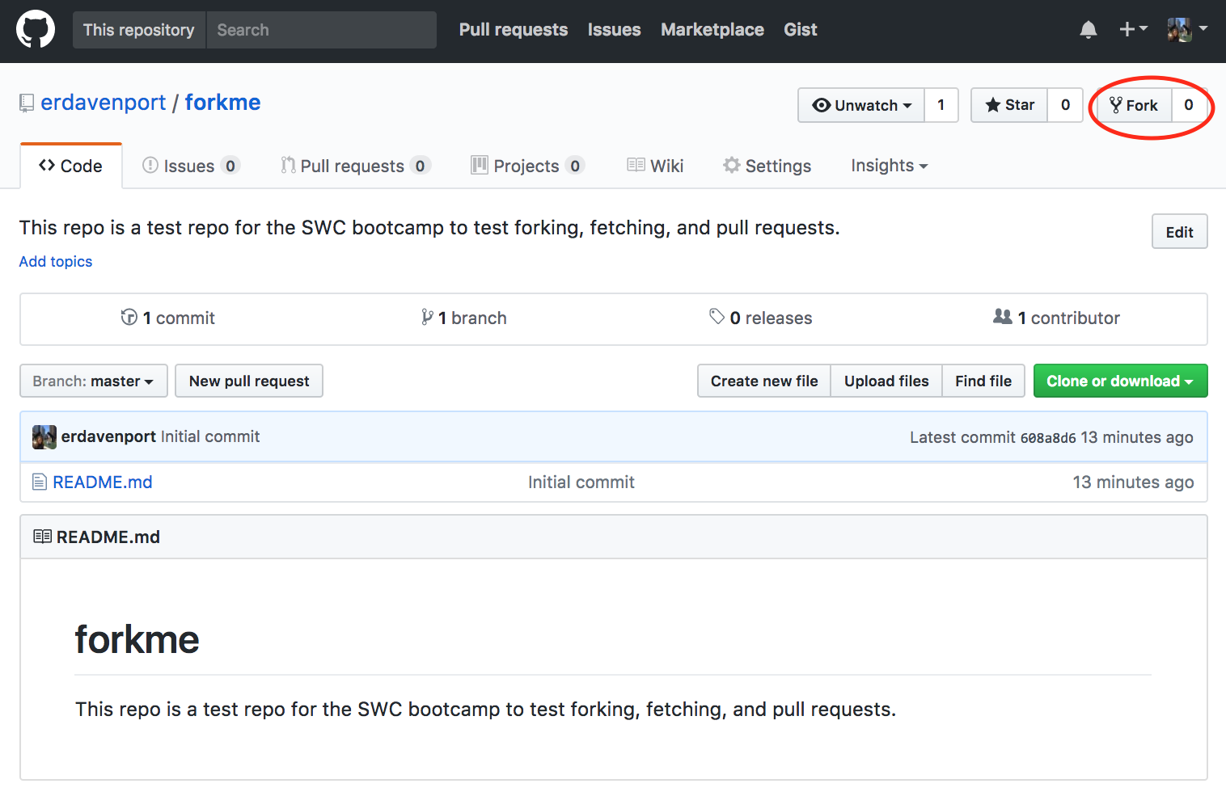Viewport: 1226px width, 792px height.
Task: Open Gist in top navigation
Action: [x=801, y=30]
